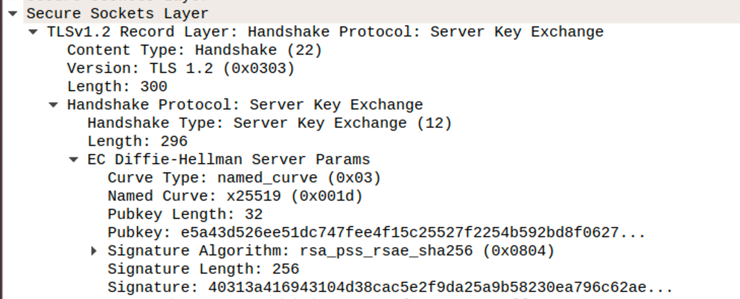
Task: Select the Length: 296 field
Action: pyautogui.click(x=138, y=142)
